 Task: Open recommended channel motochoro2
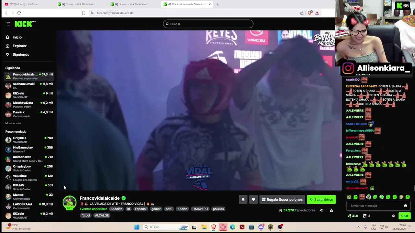click(x=29, y=159)
